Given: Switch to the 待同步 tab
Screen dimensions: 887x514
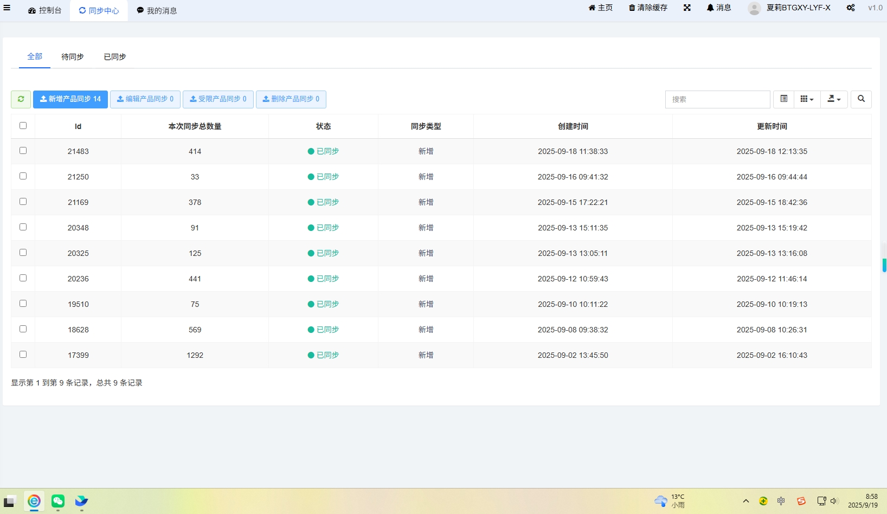Looking at the screenshot, I should coord(73,57).
